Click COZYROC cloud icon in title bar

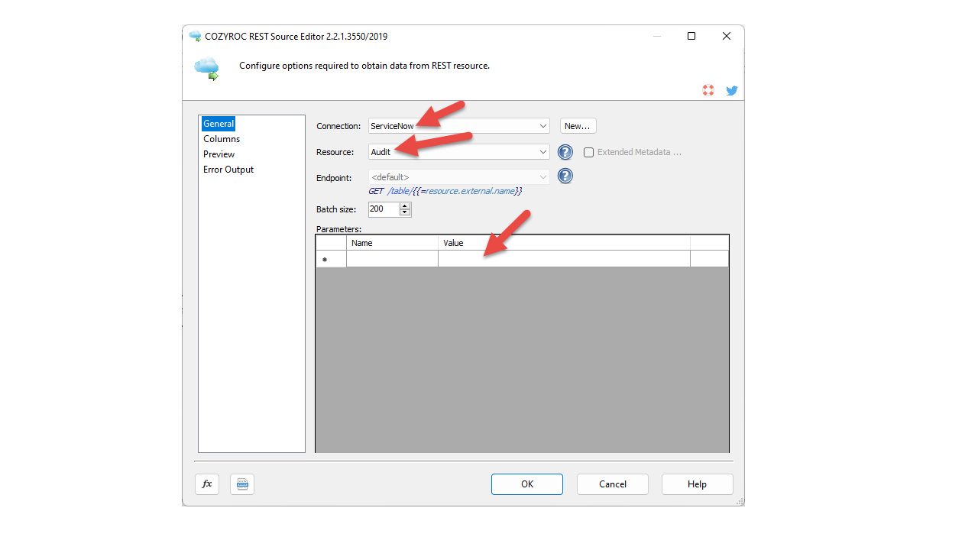(195, 36)
